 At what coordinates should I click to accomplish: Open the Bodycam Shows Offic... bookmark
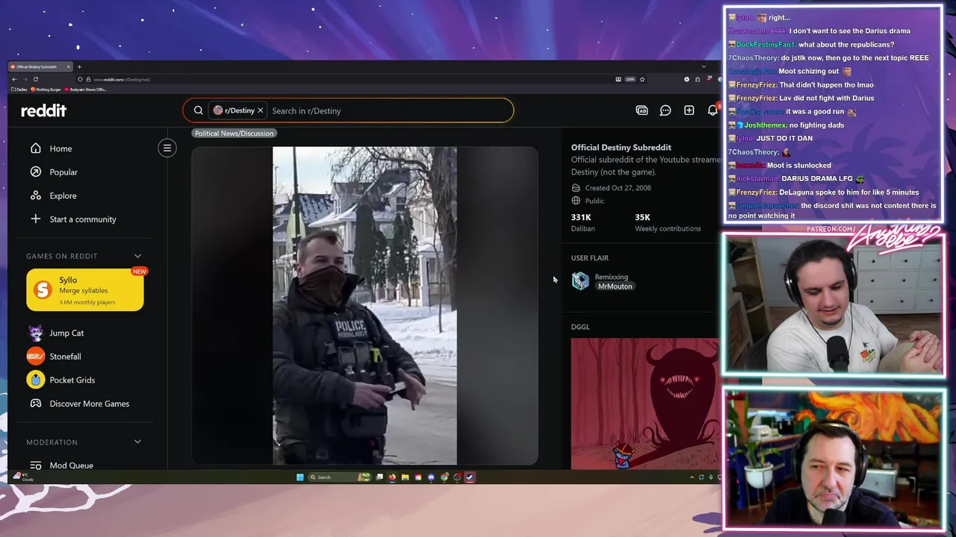click(x=86, y=89)
